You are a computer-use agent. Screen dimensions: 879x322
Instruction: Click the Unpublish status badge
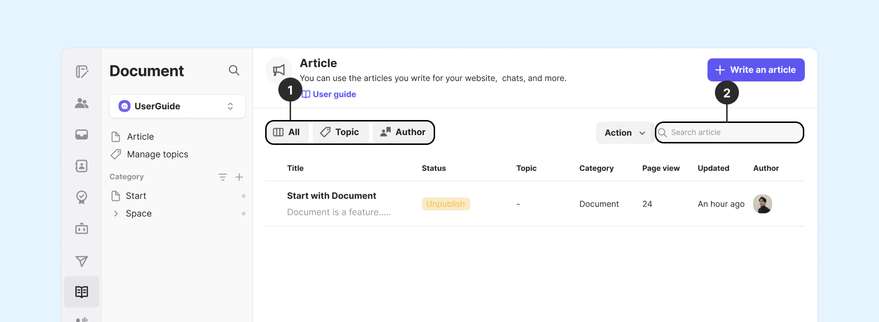click(446, 204)
